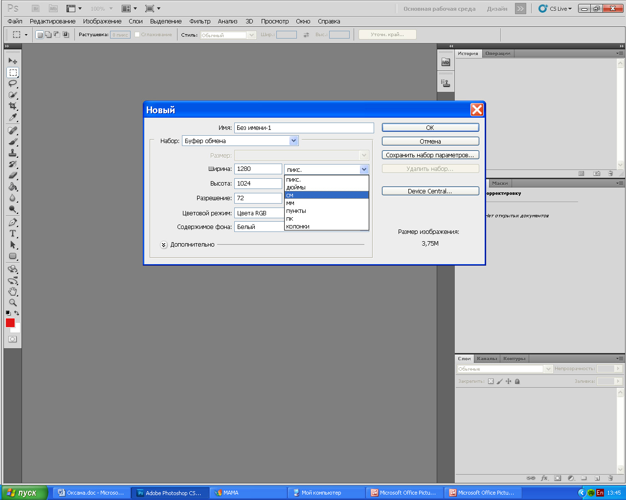Click the red foreground color swatch

pos(10,323)
